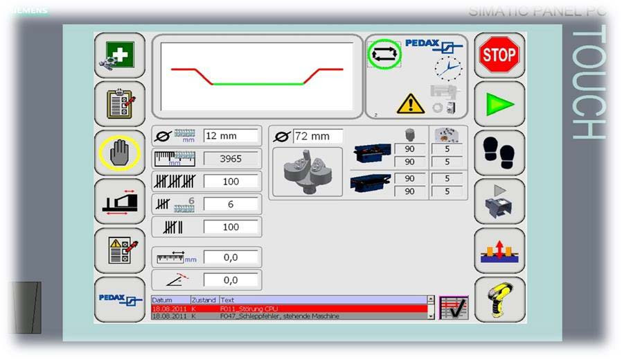The image size is (622, 360).
Task: Click the bending shape preview diagram
Action: [257, 76]
